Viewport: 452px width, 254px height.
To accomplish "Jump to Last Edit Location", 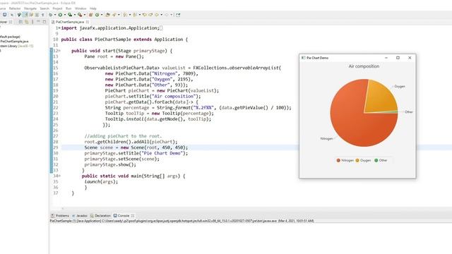I will tap(144, 15).
